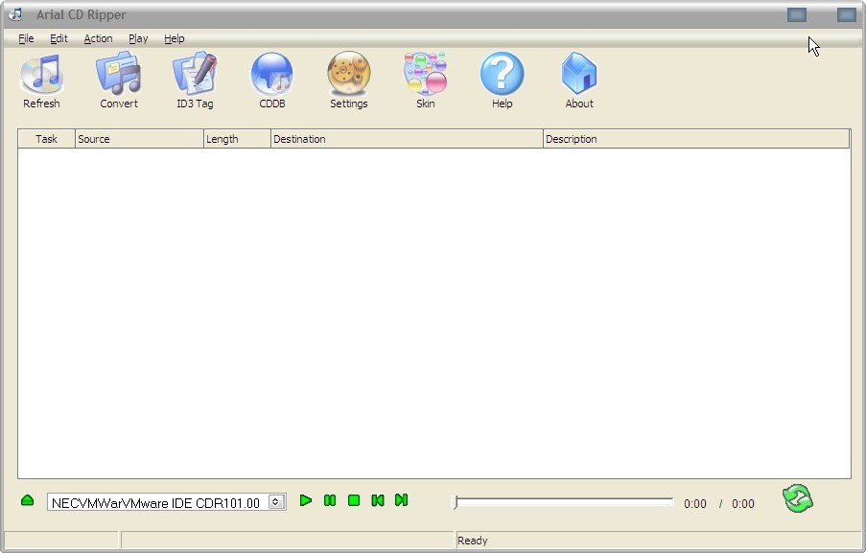Sort the list by Length column
The width and height of the screenshot is (866, 553).
(x=237, y=139)
